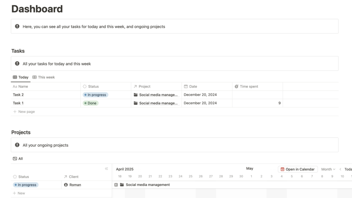The height and width of the screenshot is (198, 352).
Task: Click the Time spent cell for Task 1
Action: tap(257, 103)
